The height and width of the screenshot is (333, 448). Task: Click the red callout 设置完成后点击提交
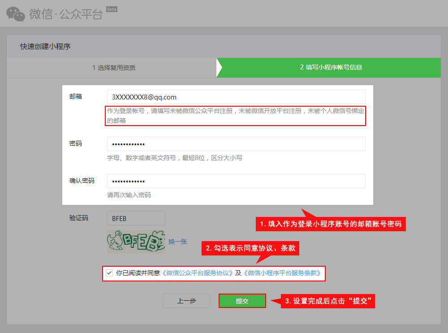329,301
